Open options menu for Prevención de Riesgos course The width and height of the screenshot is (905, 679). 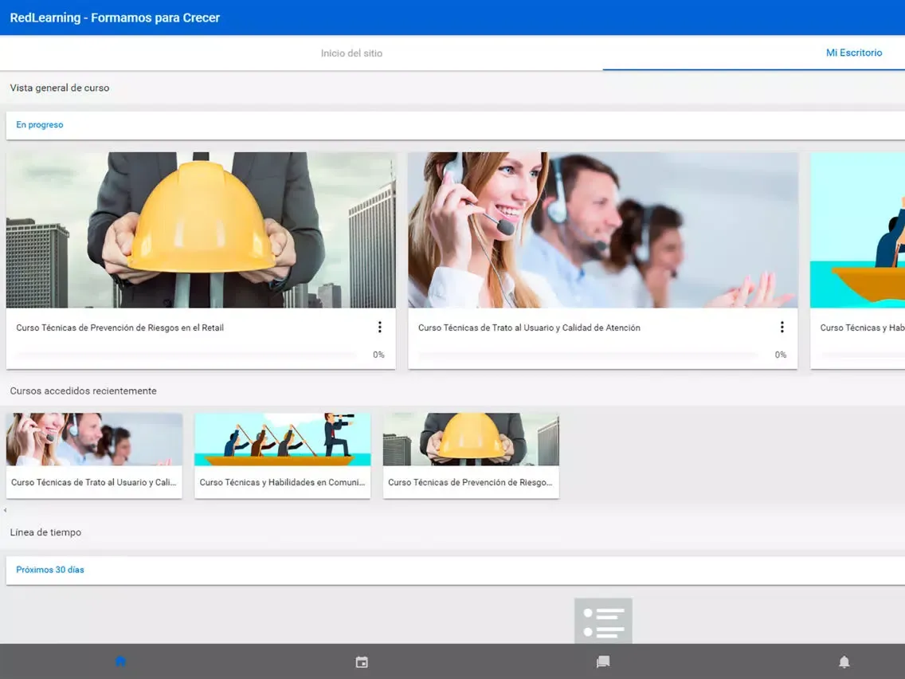pyautogui.click(x=379, y=328)
